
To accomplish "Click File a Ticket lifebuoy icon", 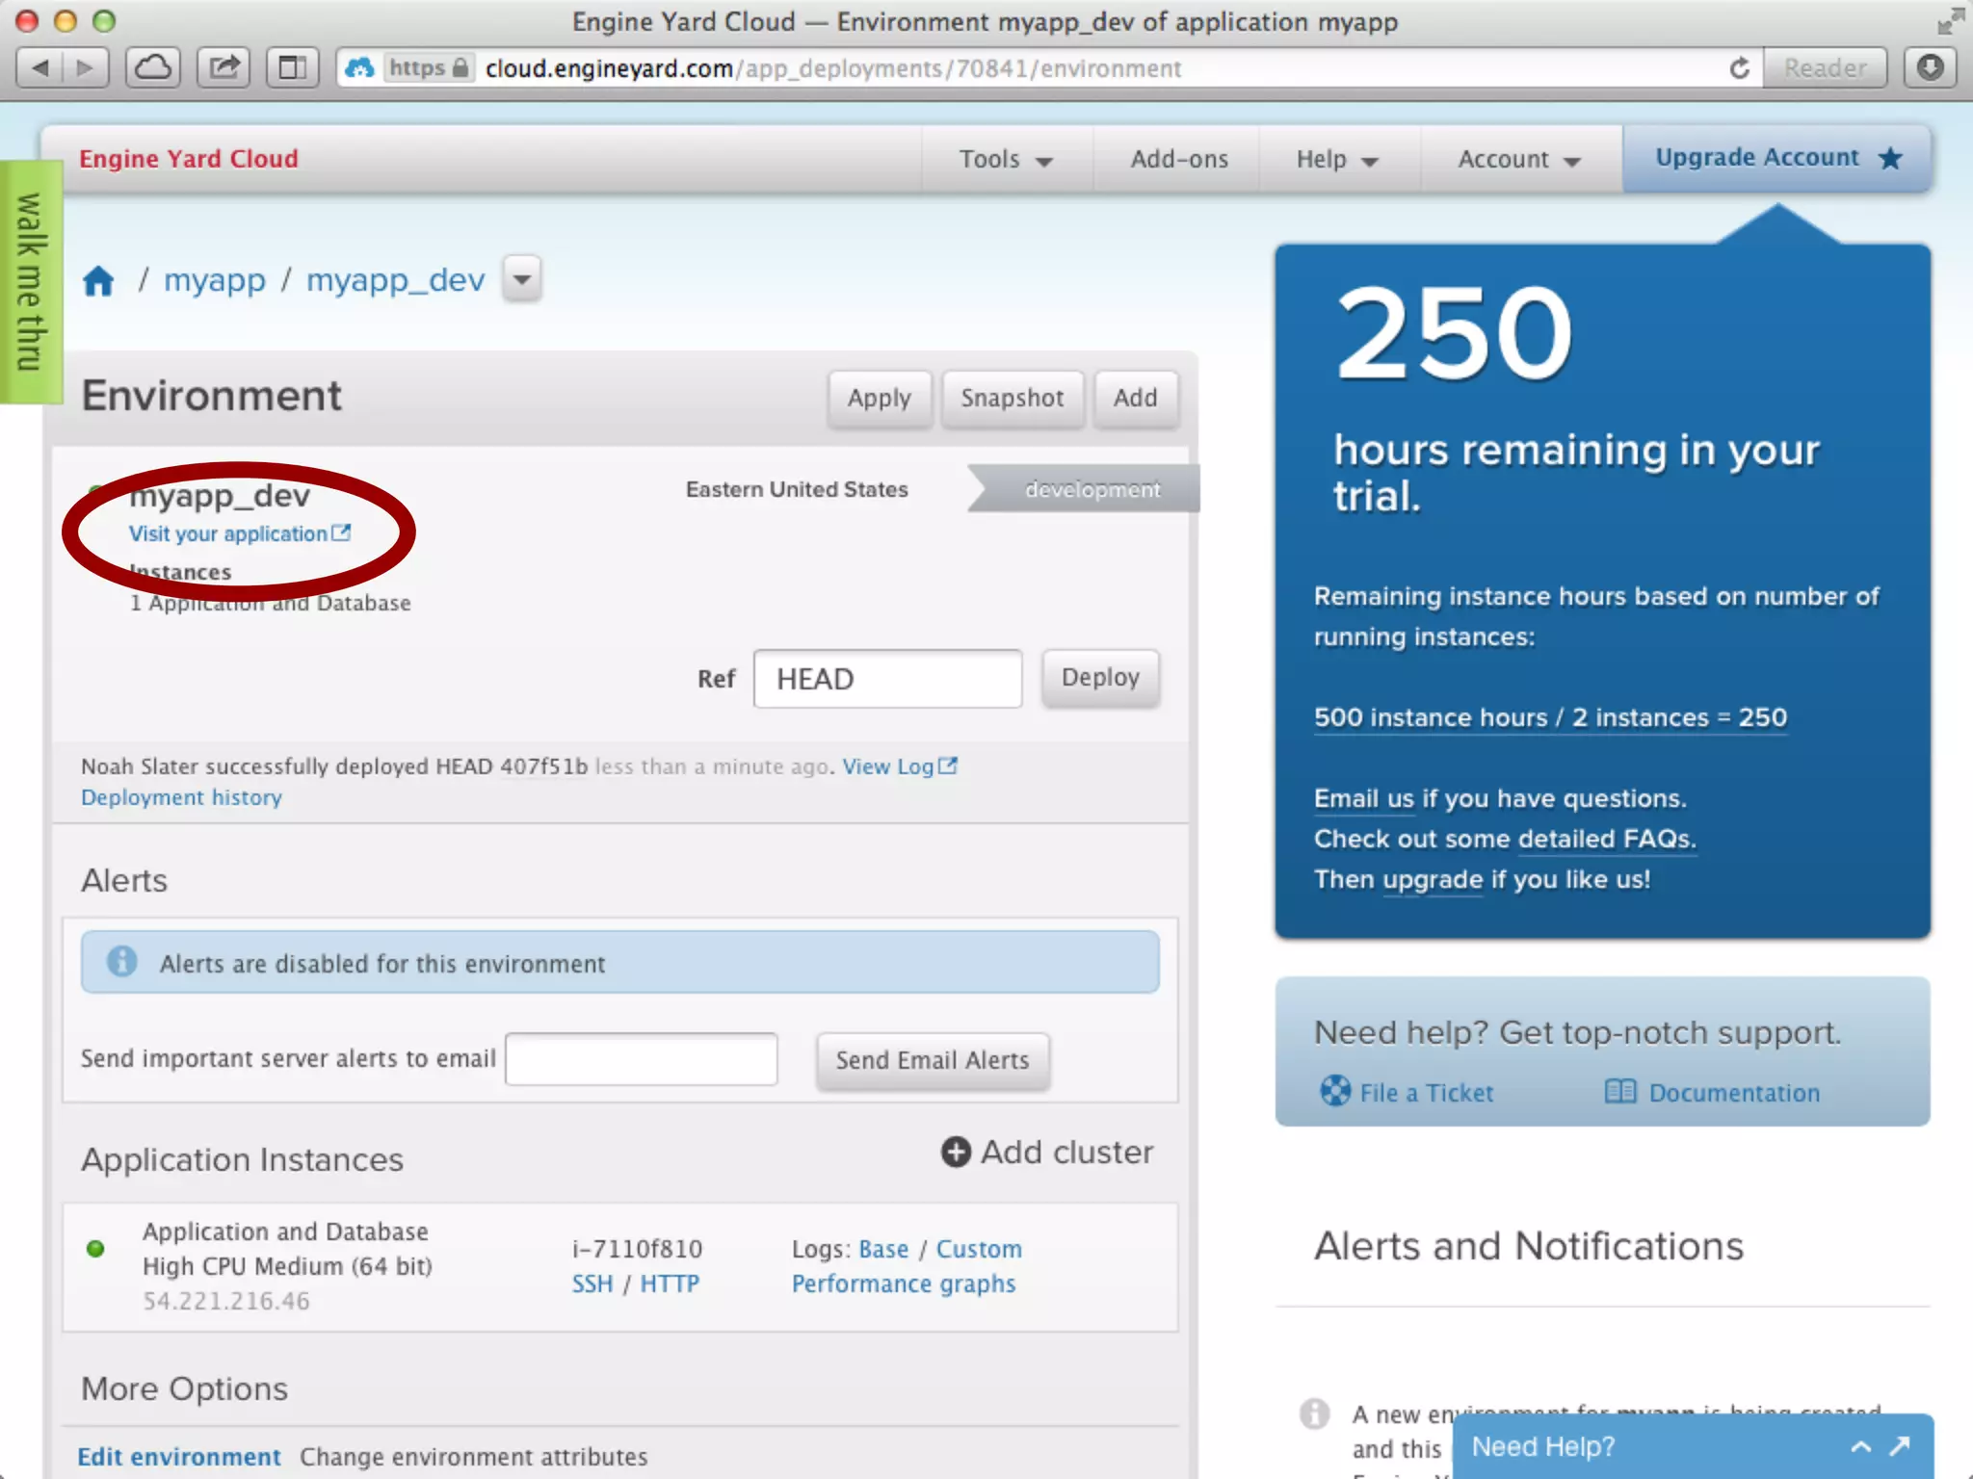I will 1335,1092.
